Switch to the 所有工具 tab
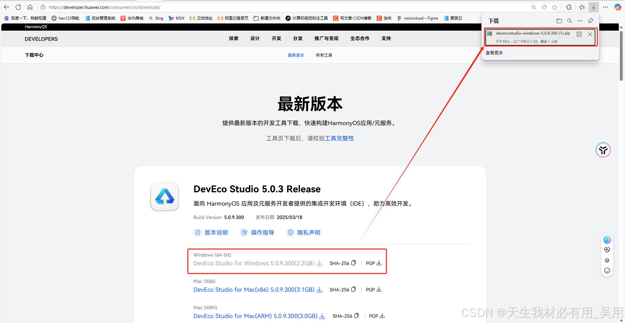 pyautogui.click(x=324, y=55)
